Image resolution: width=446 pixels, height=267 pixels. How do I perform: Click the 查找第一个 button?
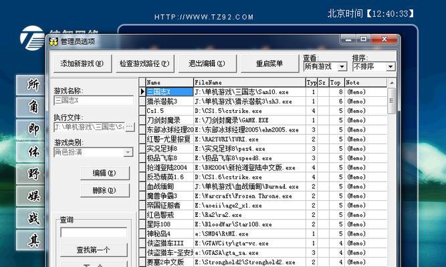pos(94,250)
